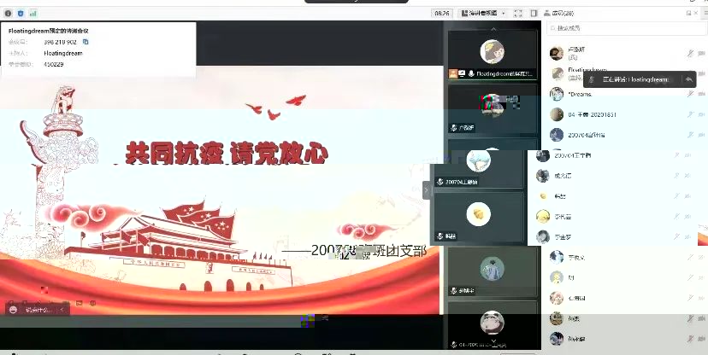Enter full screen mode
This screenshot has width=708, height=355.
click(518, 14)
